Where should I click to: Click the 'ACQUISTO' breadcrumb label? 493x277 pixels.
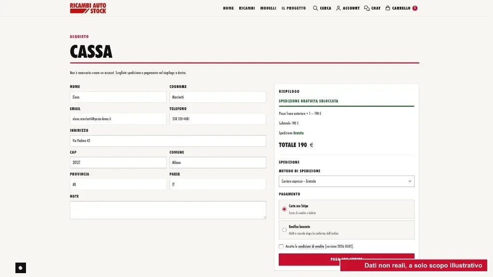pos(79,37)
